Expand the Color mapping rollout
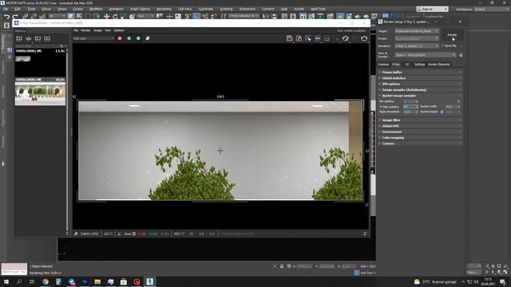 [420, 138]
